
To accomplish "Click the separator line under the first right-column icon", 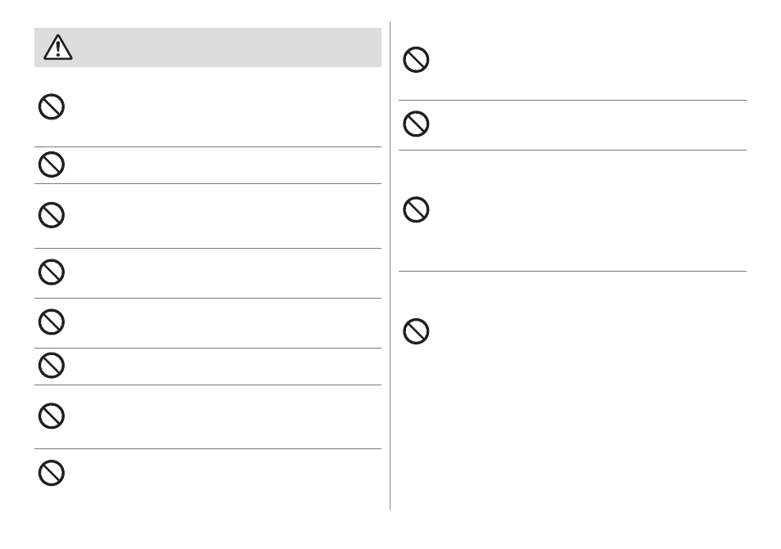I will [x=572, y=100].
